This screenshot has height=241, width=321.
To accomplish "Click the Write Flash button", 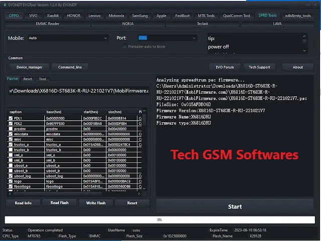I will (96, 203).
